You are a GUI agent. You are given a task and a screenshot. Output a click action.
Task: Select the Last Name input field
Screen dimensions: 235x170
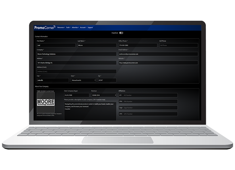coord(97,45)
